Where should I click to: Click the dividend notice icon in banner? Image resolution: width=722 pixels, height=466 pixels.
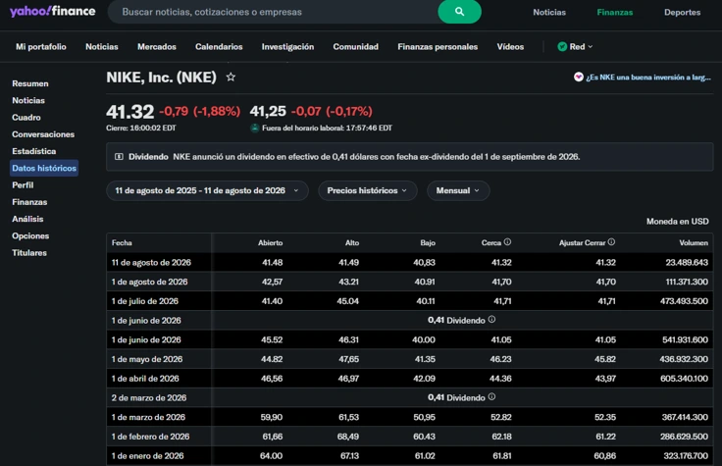click(119, 157)
